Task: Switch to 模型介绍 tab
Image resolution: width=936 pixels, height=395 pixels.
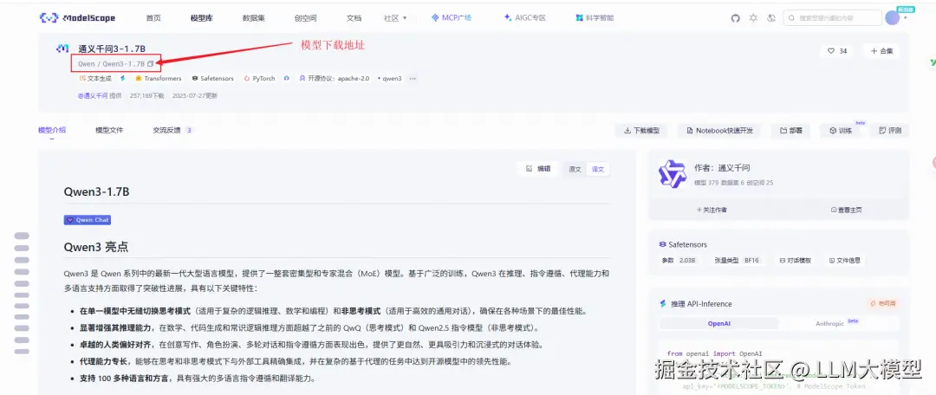Action: [x=52, y=130]
